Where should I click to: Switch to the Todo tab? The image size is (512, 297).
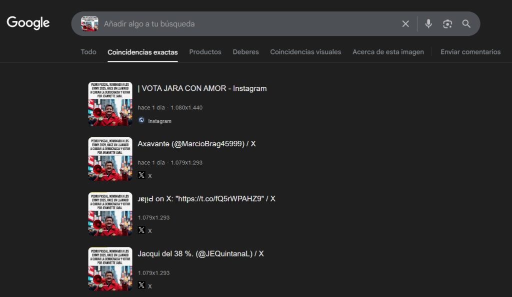pos(88,52)
